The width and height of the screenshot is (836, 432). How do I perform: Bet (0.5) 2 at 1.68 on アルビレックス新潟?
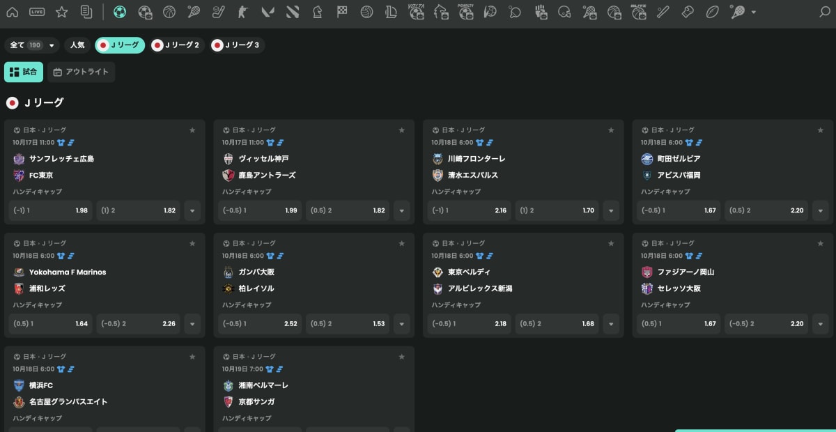point(557,323)
